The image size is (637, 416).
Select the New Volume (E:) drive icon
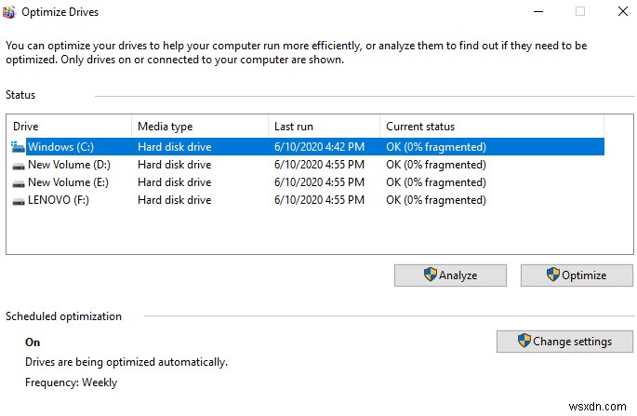[19, 184]
